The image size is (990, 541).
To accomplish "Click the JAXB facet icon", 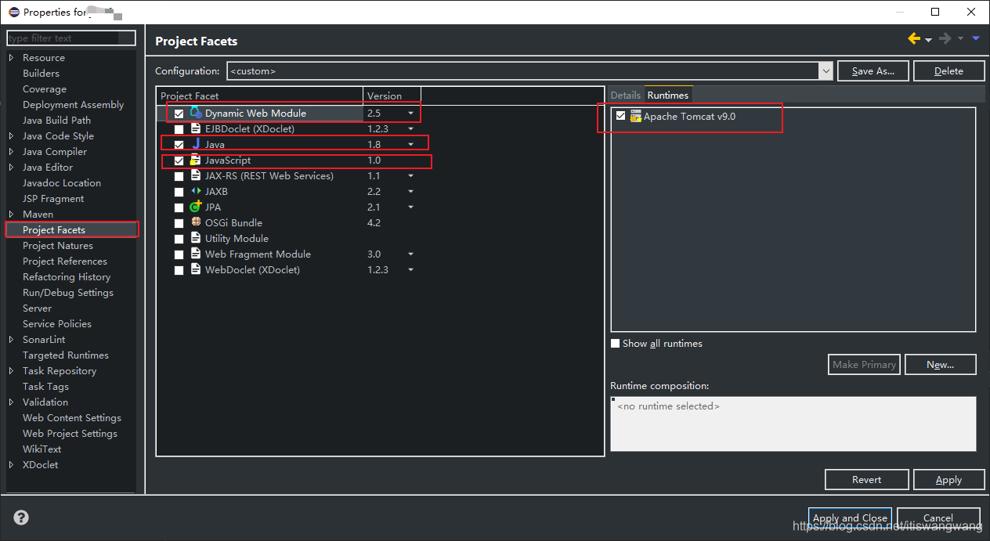I will (196, 191).
